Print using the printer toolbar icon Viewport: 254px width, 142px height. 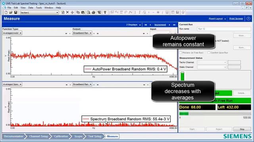point(94,12)
